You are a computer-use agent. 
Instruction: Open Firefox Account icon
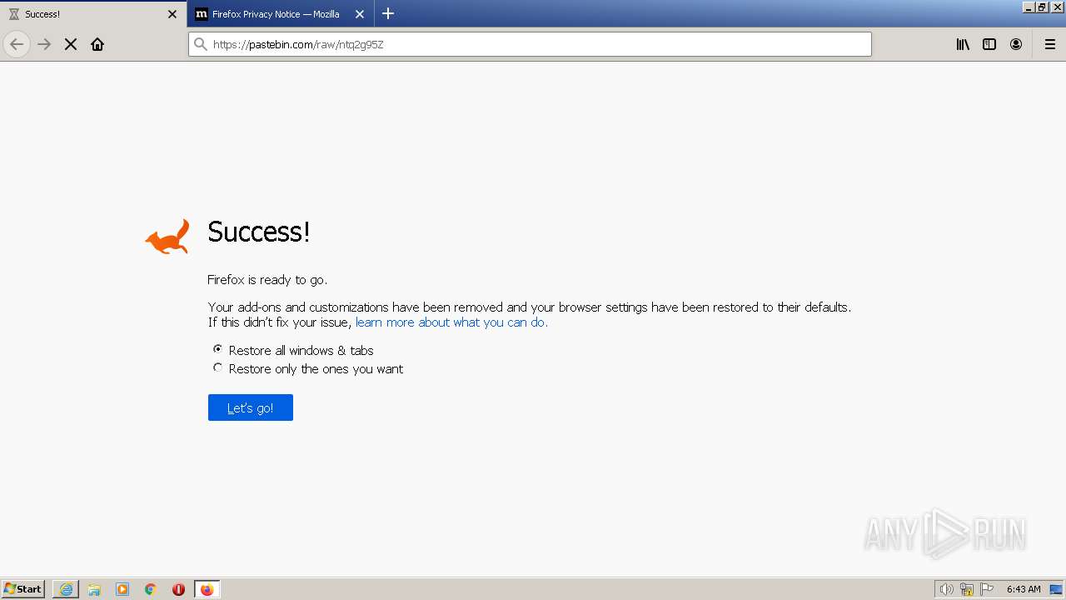(1016, 44)
